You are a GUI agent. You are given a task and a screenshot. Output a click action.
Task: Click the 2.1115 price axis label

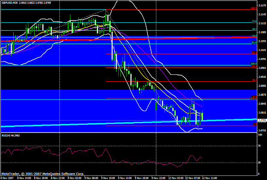tap(262, 24)
